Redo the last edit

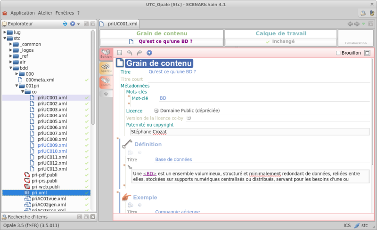tap(139, 53)
